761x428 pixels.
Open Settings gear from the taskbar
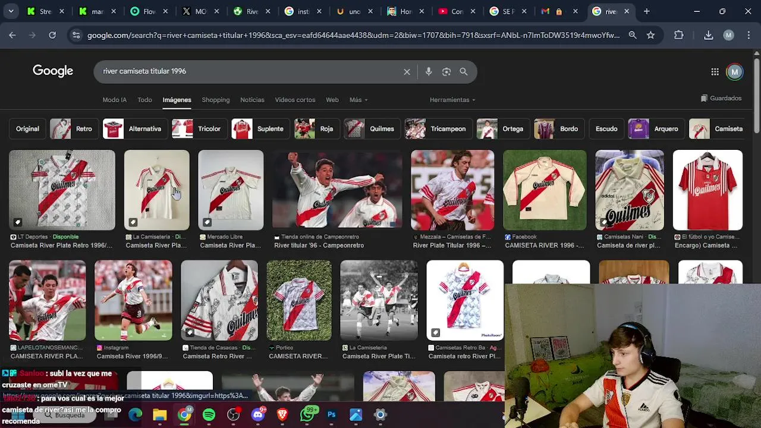tap(380, 414)
